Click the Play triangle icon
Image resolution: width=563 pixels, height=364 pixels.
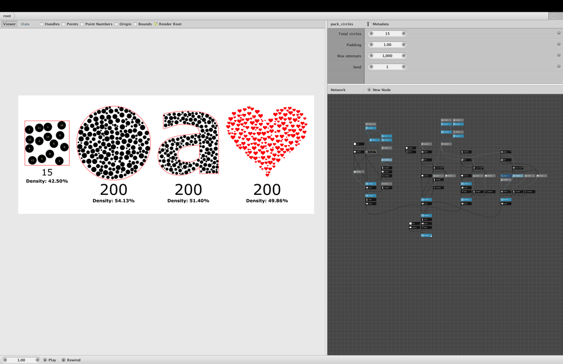click(x=45, y=359)
